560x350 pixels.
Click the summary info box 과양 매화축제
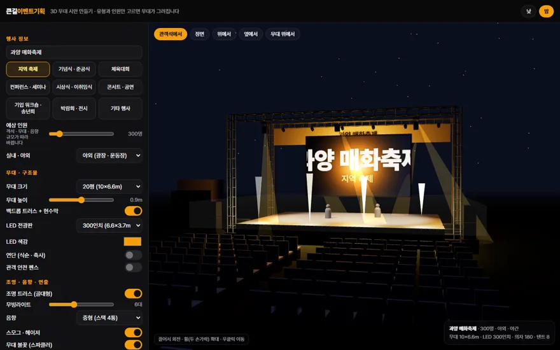(500, 332)
